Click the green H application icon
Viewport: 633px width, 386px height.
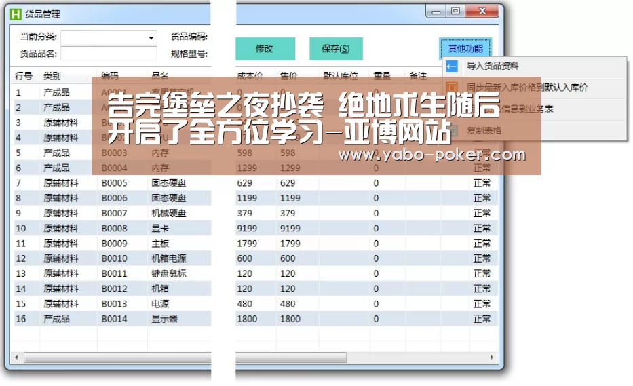(16, 14)
